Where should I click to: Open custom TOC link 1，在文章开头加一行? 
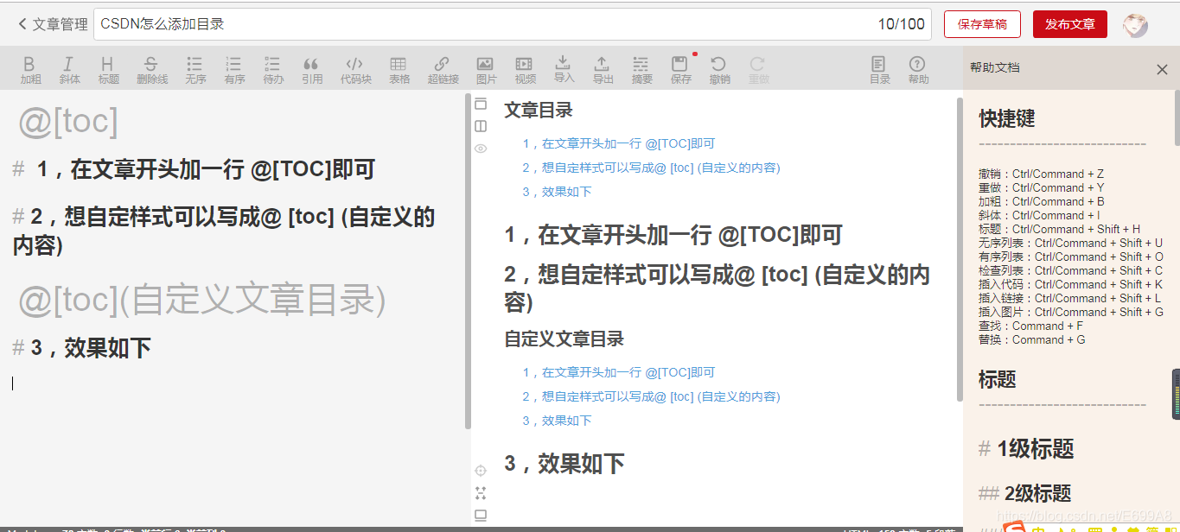click(619, 373)
